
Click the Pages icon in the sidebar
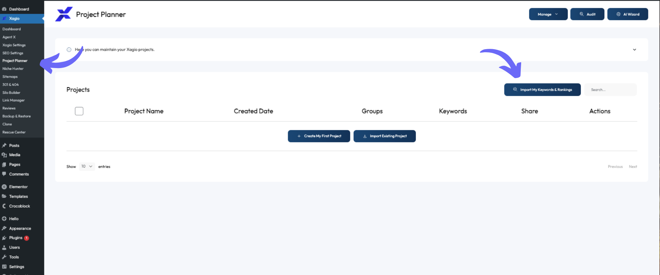point(4,165)
